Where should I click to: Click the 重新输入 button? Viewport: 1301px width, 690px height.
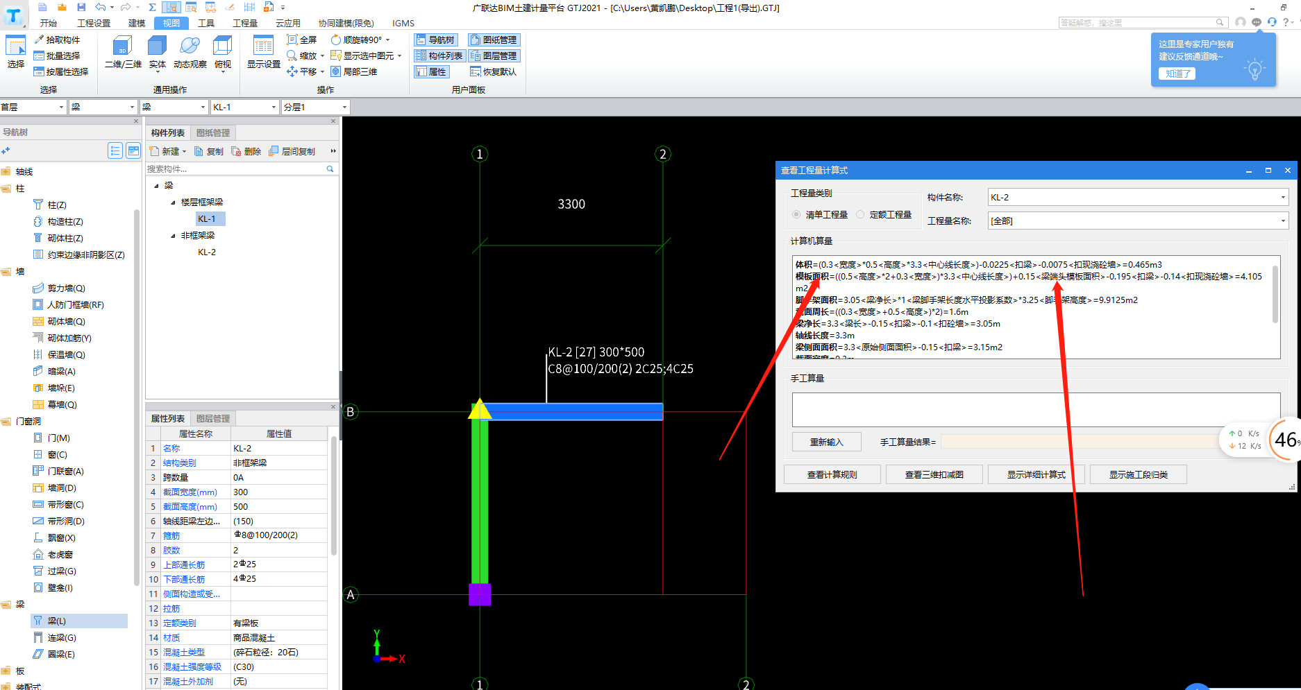(827, 442)
